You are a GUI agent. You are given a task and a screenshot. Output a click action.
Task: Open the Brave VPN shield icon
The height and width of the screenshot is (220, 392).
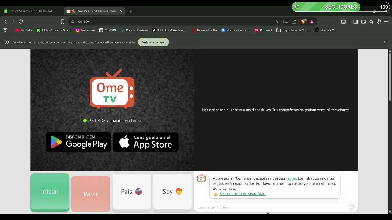(379, 21)
